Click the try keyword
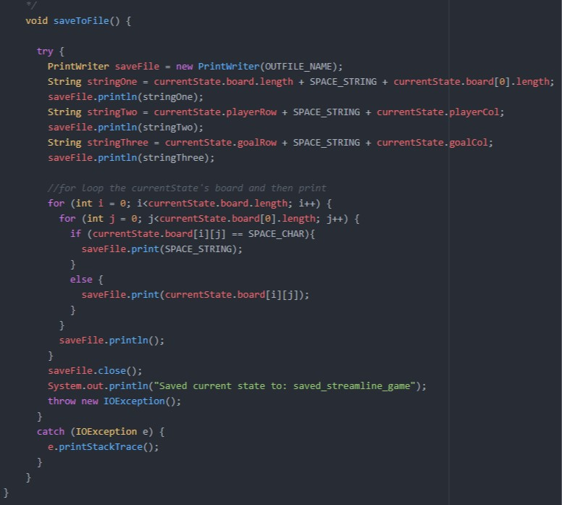Screen dimensions: 562x505 45,51
